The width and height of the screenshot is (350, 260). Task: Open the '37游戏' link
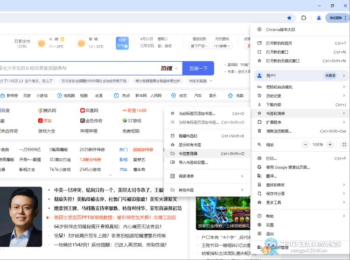[132, 121]
